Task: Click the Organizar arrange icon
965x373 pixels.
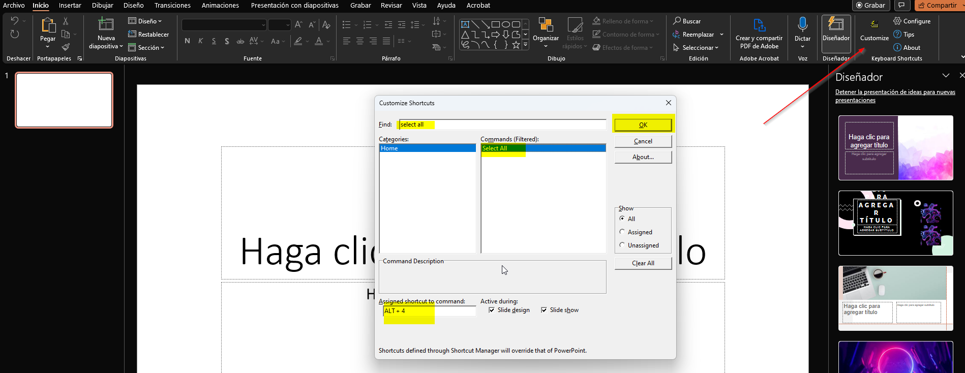Action: click(x=546, y=25)
